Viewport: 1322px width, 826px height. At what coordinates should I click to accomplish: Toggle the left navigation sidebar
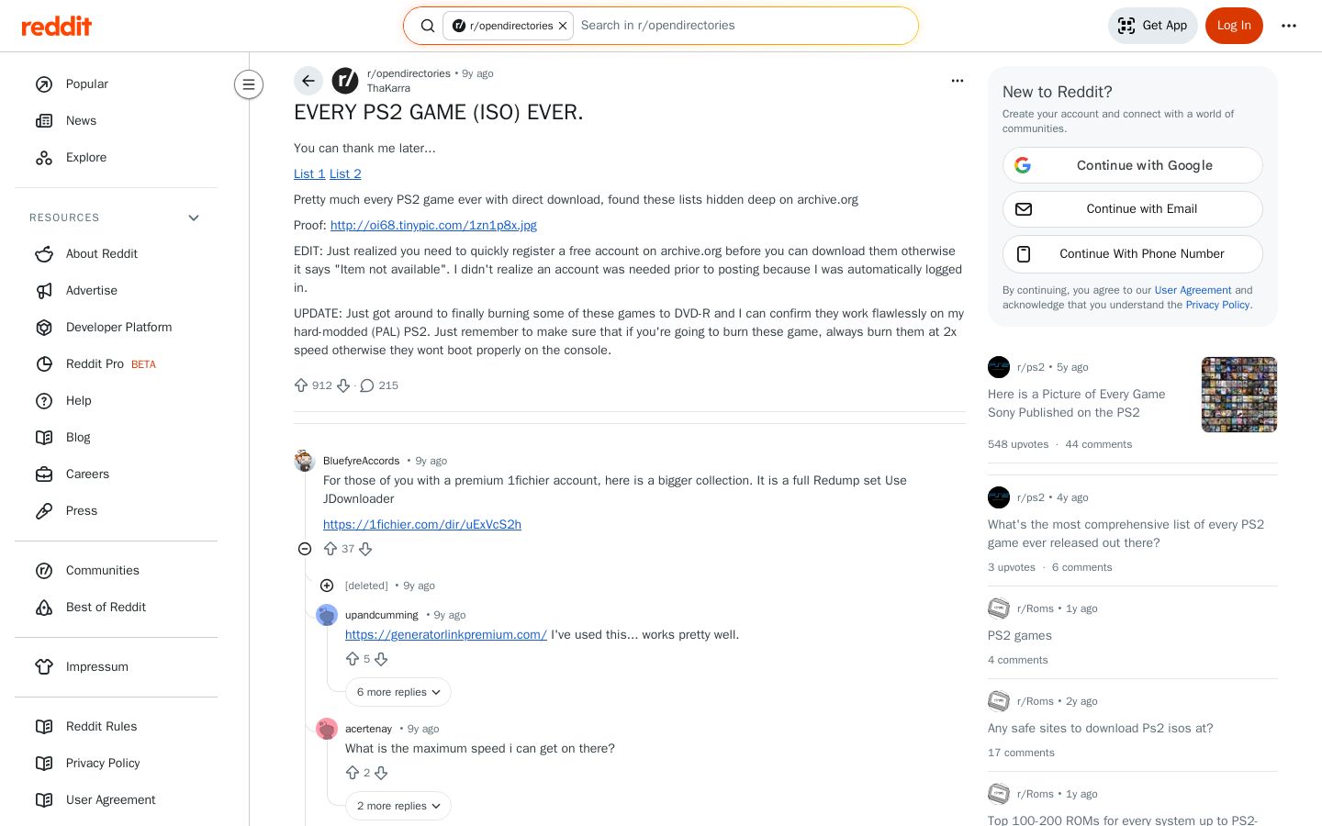point(249,84)
